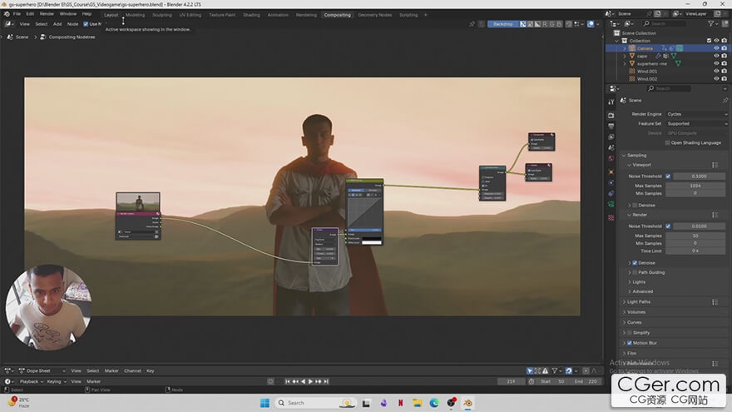This screenshot has height=412, width=732.
Task: Adjust the Viewport Max Samples field
Action: point(695,186)
